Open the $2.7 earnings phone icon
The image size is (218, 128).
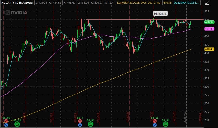tap(80, 121)
